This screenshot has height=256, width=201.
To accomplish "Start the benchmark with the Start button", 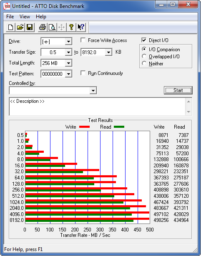I will pos(178,90).
